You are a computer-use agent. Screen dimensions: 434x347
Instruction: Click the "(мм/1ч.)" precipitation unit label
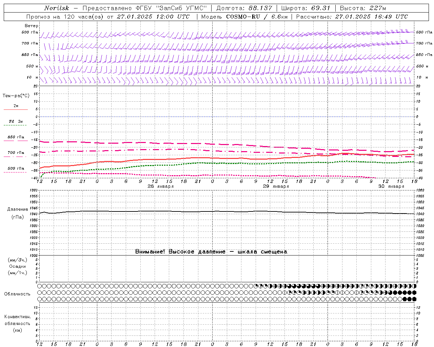[x=17, y=273]
